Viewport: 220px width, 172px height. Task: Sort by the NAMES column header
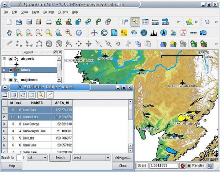coord(37,103)
